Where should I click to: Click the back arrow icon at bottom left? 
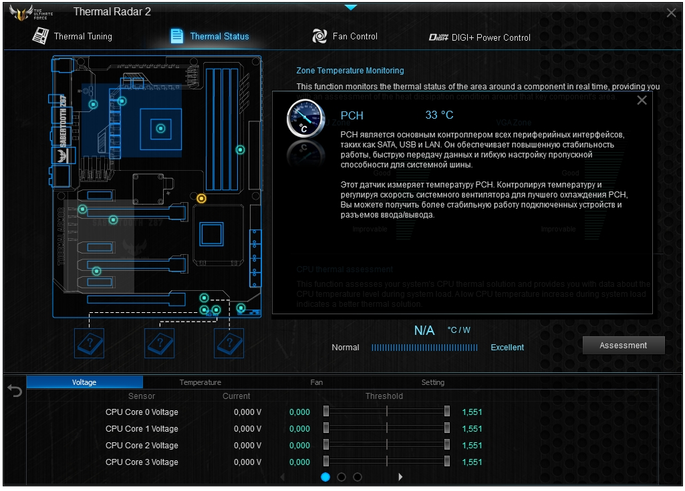pyautogui.click(x=15, y=391)
